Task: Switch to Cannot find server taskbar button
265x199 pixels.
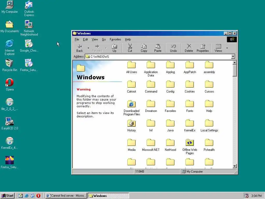Action: tap(66, 196)
